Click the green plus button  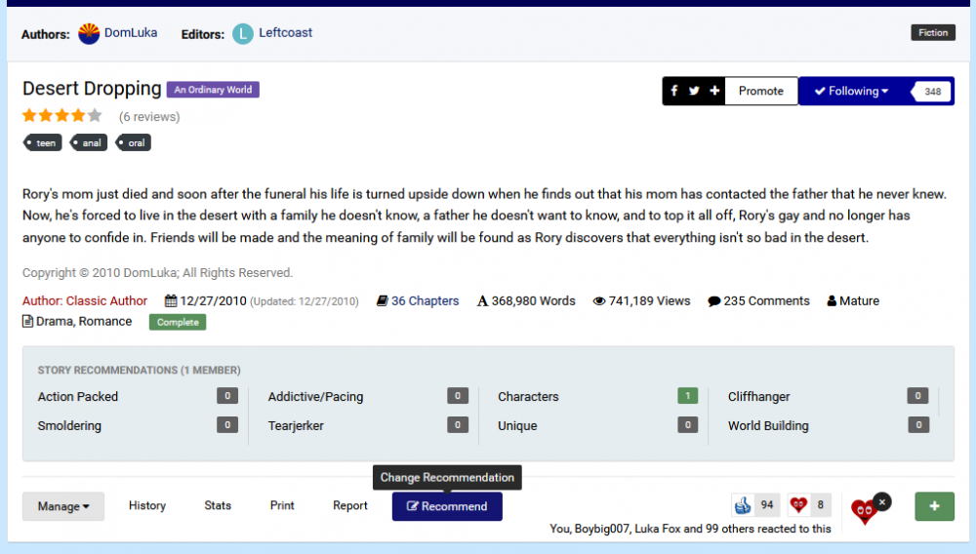pos(934,506)
